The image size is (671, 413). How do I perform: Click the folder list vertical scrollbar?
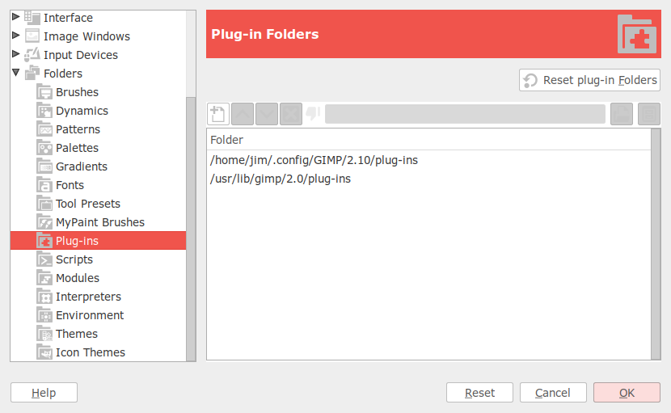pos(656,244)
